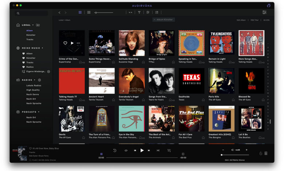Viewport: 284px width, 171px height.
Task: Toggle repeat mode in the player bar
Action: pos(126,150)
